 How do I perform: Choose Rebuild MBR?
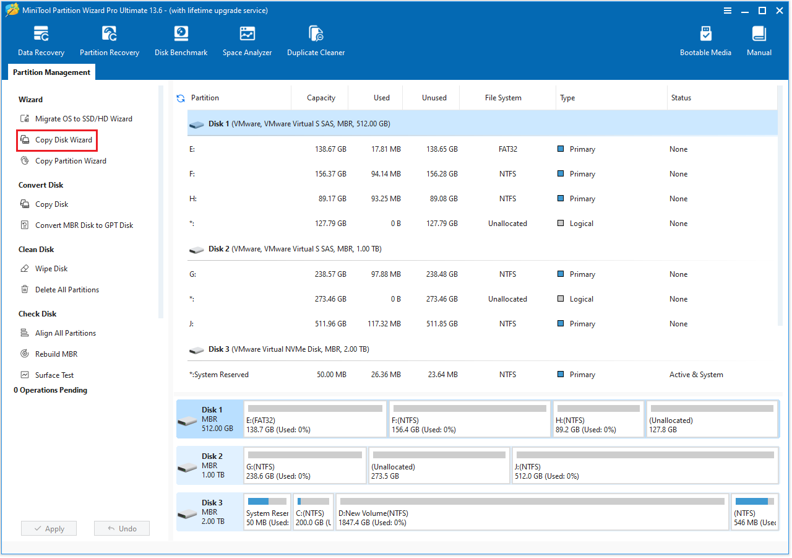49,354
